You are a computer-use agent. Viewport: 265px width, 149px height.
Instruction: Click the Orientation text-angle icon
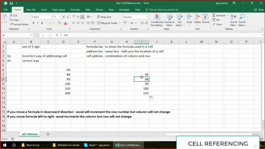[88, 17]
